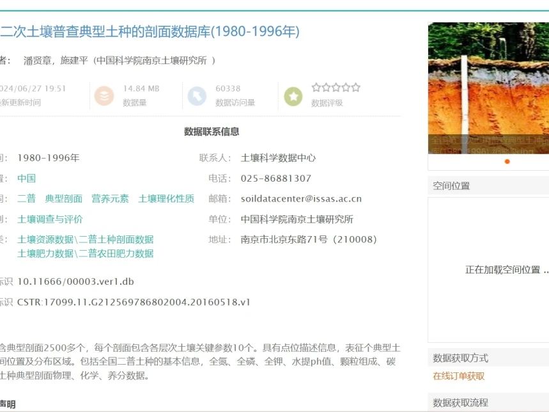Screen dimensions: 549x412
Task: Open the soil profile thumbnail image
Action: (x=488, y=88)
